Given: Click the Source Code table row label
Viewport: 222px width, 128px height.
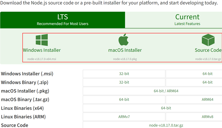Looking at the screenshot, I should [15, 125].
